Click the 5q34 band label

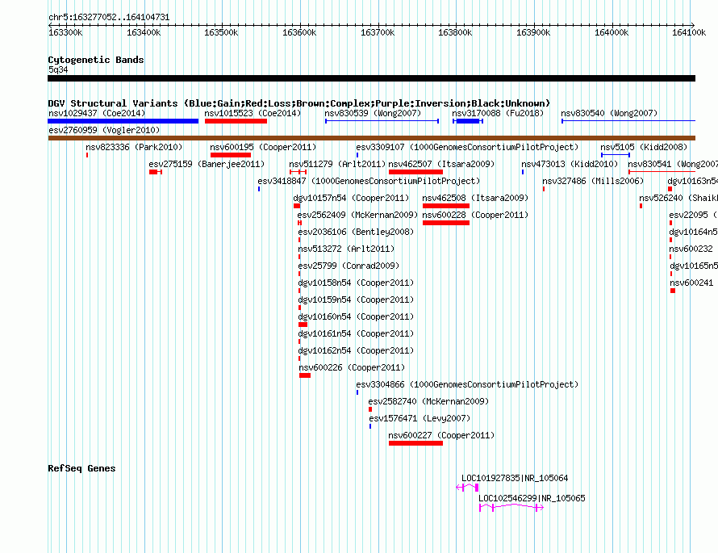(x=58, y=69)
